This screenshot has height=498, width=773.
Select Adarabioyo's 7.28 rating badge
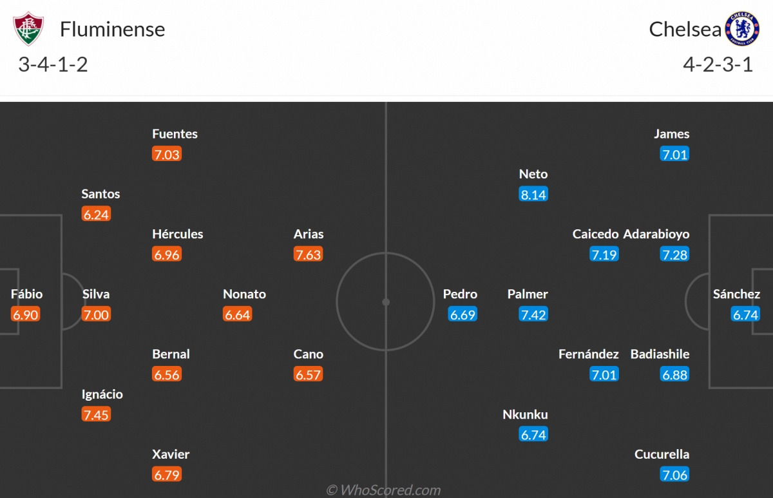(x=675, y=254)
